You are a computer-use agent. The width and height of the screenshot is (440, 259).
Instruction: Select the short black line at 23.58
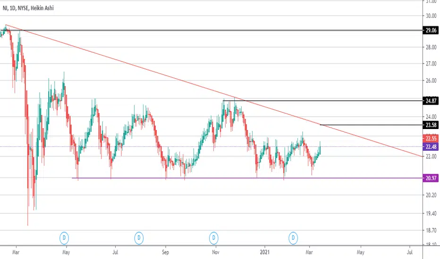pos(371,125)
